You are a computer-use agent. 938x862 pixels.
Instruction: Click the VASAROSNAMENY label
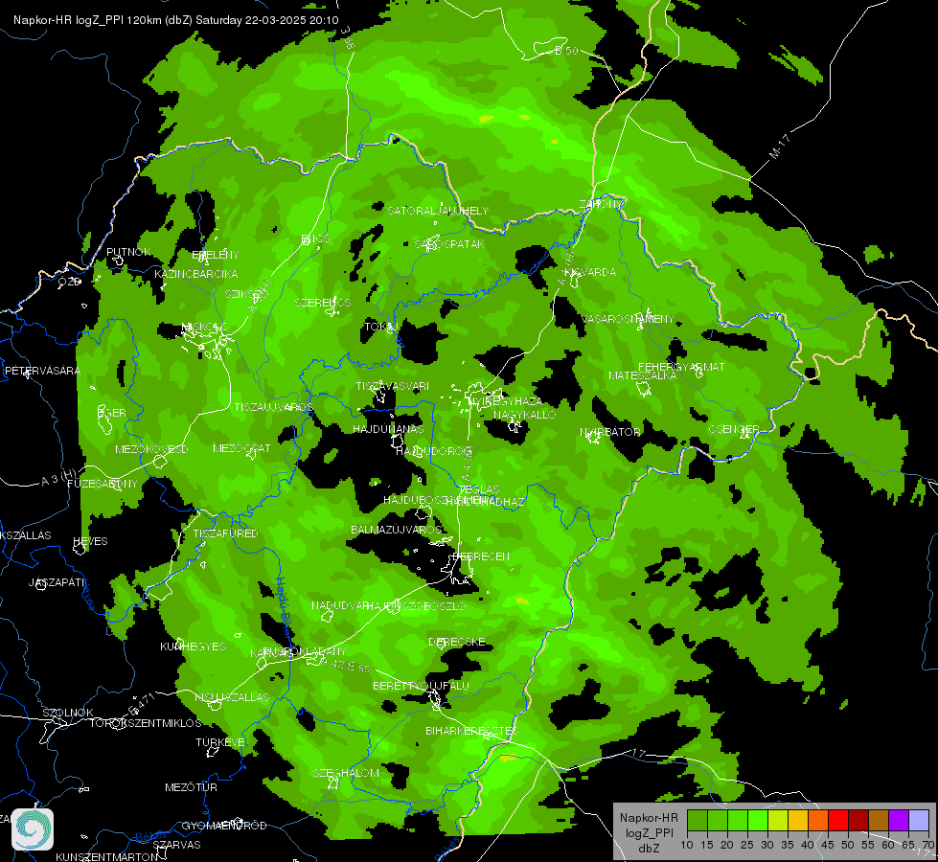628,319
